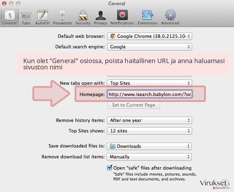Expand Default search engine dropdown
Viewport: 234px width, 192px height.
coord(150,47)
